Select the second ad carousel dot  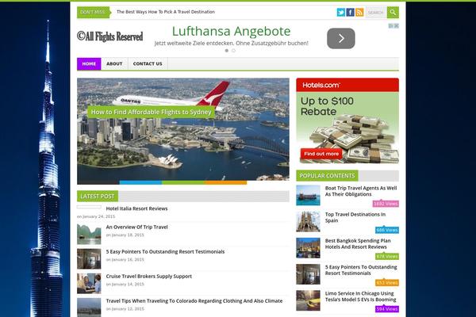[x=233, y=51]
